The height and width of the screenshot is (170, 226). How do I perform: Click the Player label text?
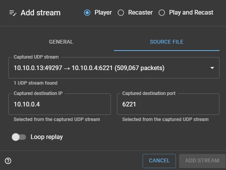click(103, 13)
